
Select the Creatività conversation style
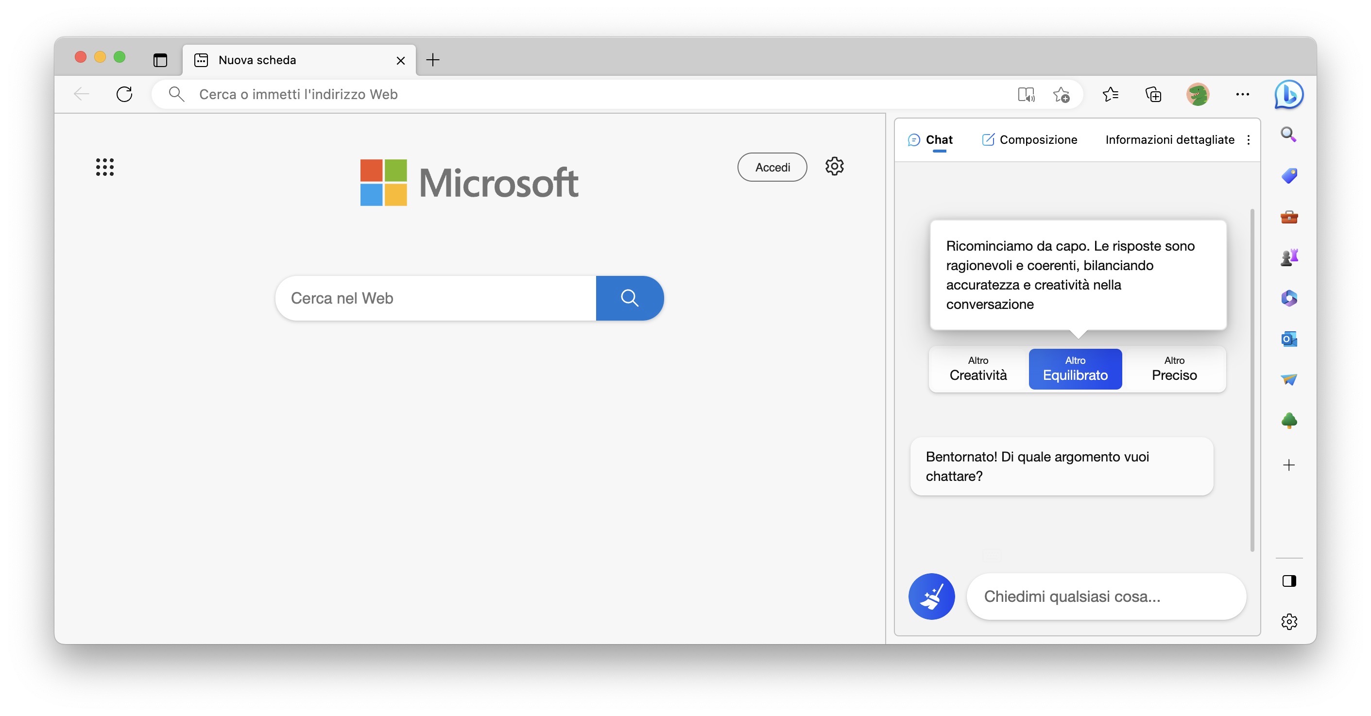tap(977, 369)
